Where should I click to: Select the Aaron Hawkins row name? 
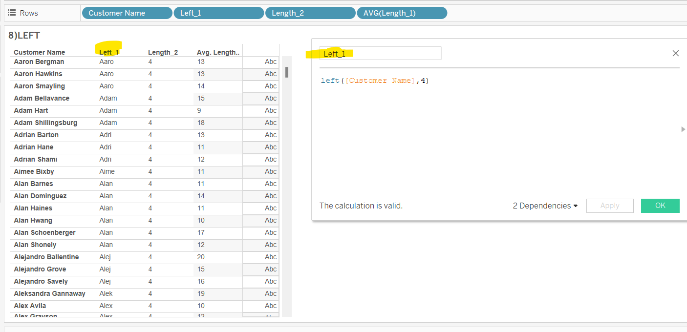[x=38, y=74]
